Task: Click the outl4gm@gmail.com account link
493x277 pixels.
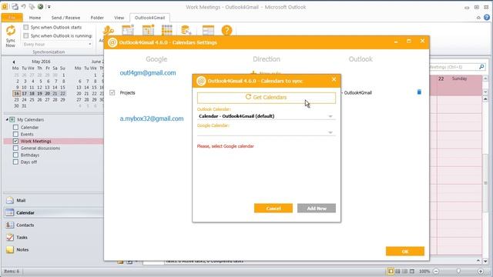Action: [x=148, y=73]
